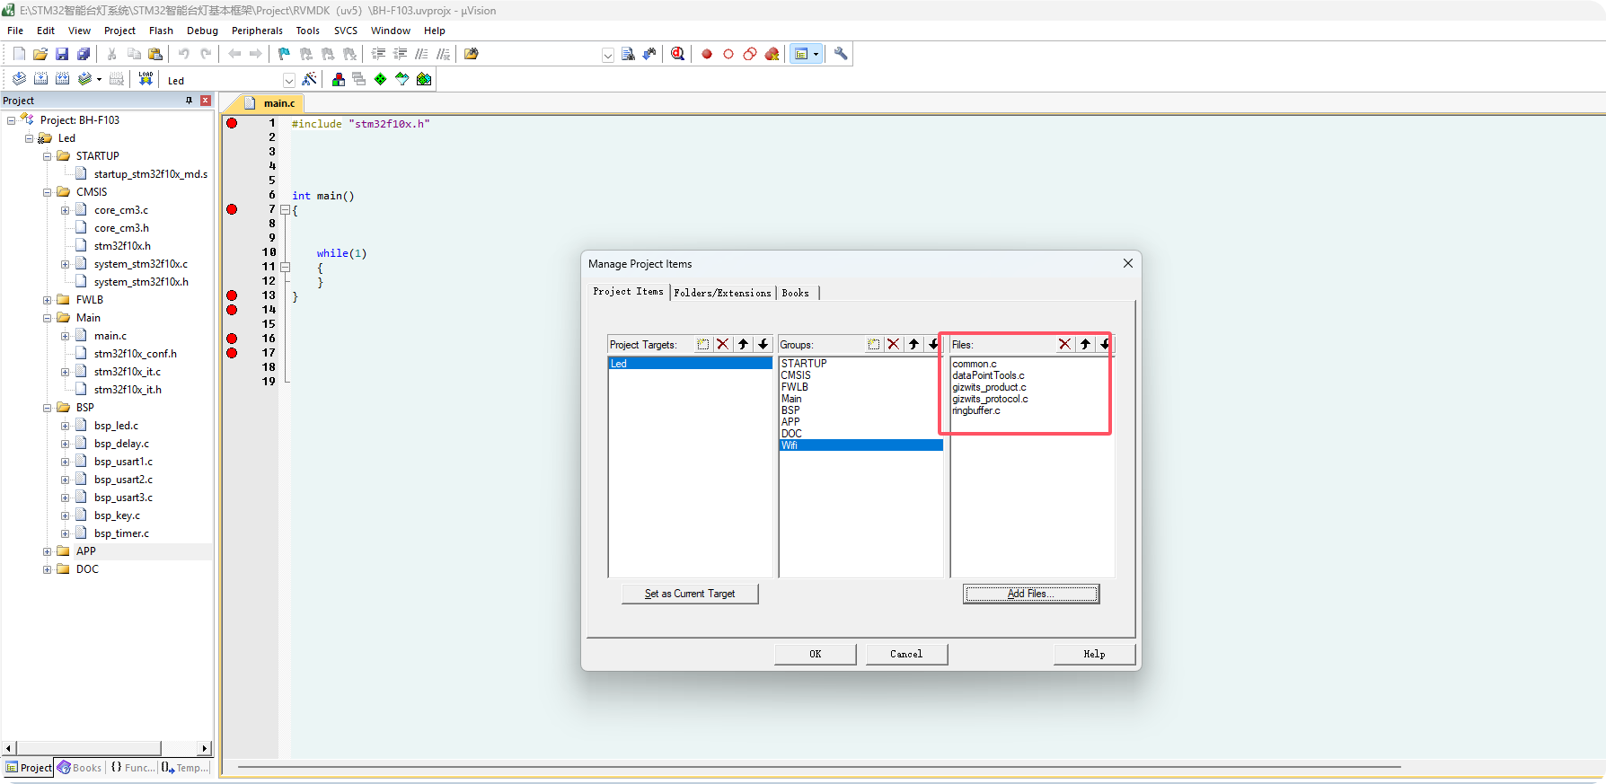The width and height of the screenshot is (1606, 784).
Task: Toggle the breakpoint on line 1
Action: pos(232,123)
